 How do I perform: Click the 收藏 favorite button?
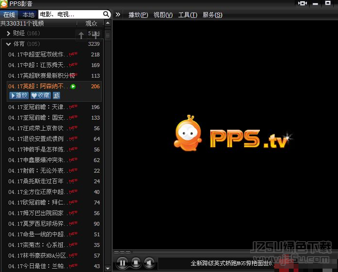coord(41,95)
